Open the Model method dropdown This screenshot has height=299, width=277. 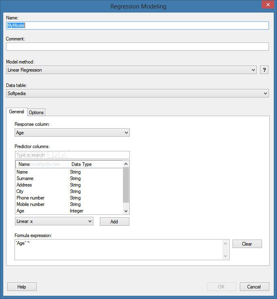tap(131, 70)
